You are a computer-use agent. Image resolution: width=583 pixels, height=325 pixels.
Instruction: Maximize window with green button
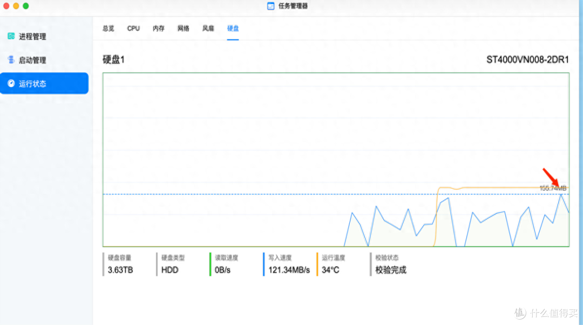26,6
